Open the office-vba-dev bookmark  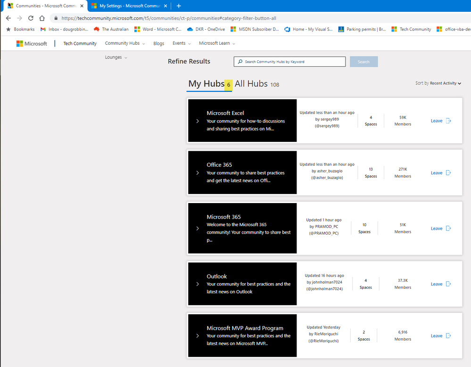click(x=454, y=29)
